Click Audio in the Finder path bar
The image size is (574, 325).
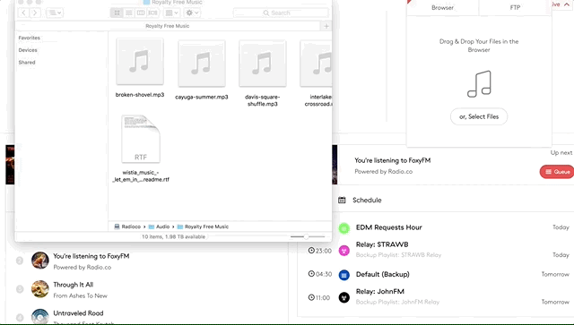click(159, 227)
